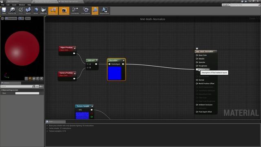Toggle the Subtract node preview arrow

coord(97,60)
